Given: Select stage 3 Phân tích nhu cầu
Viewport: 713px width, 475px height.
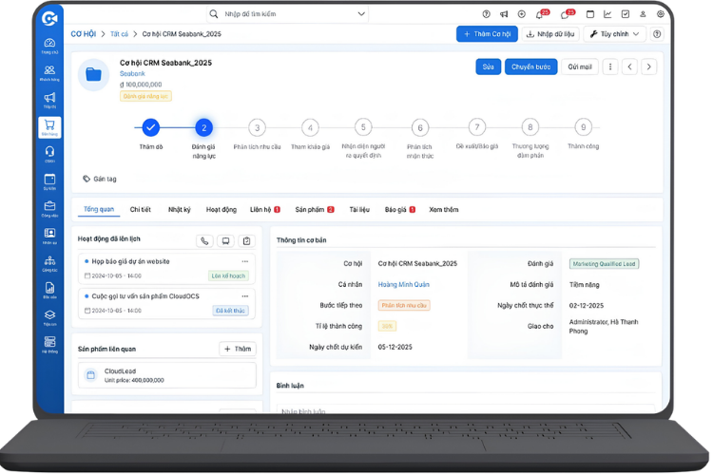Looking at the screenshot, I should 257,127.
